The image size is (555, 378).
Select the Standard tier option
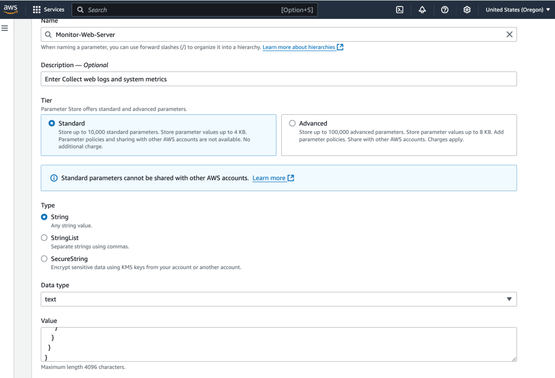(52, 123)
